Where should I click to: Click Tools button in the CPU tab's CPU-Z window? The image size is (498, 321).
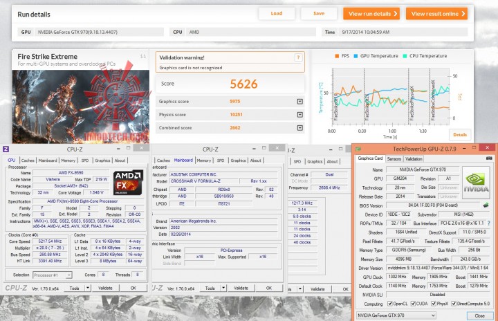point(74,288)
